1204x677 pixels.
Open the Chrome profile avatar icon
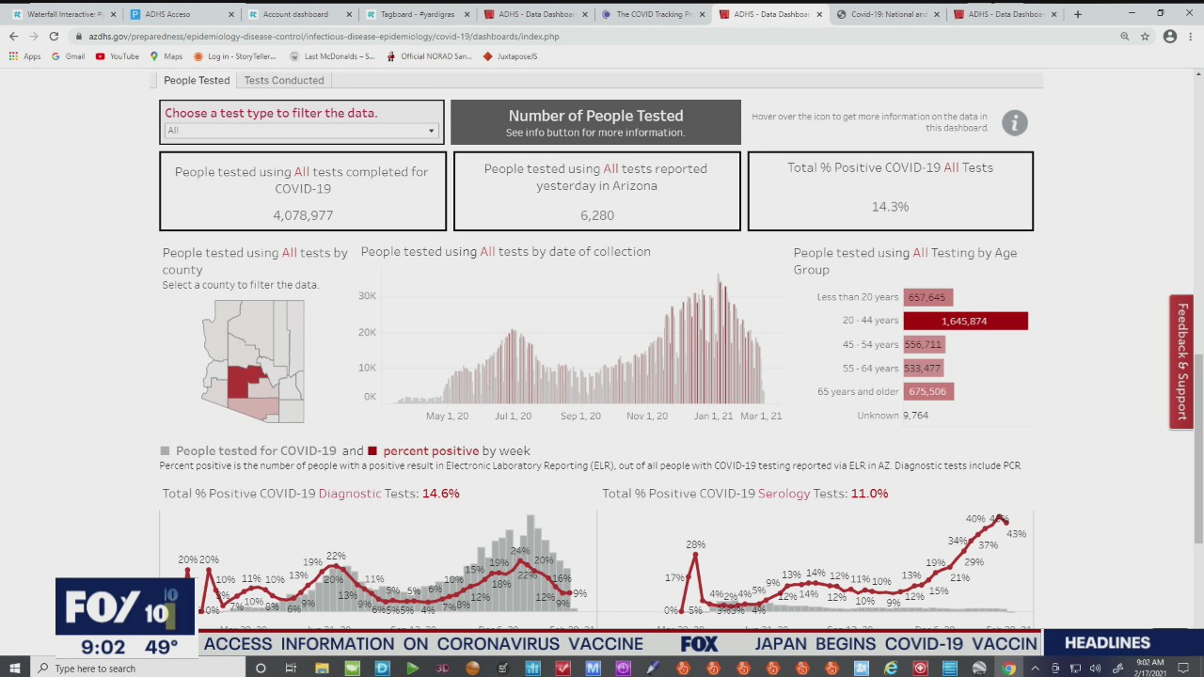tap(1169, 36)
